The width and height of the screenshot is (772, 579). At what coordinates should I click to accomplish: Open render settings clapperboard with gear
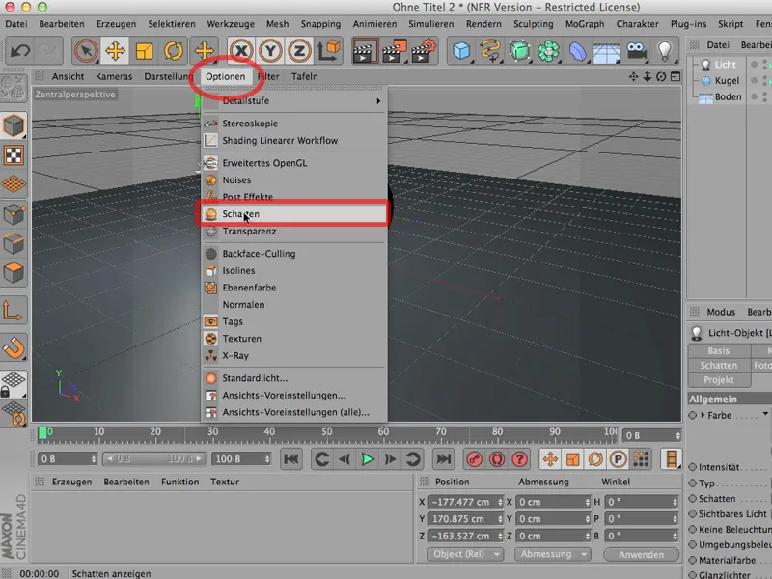click(x=424, y=51)
